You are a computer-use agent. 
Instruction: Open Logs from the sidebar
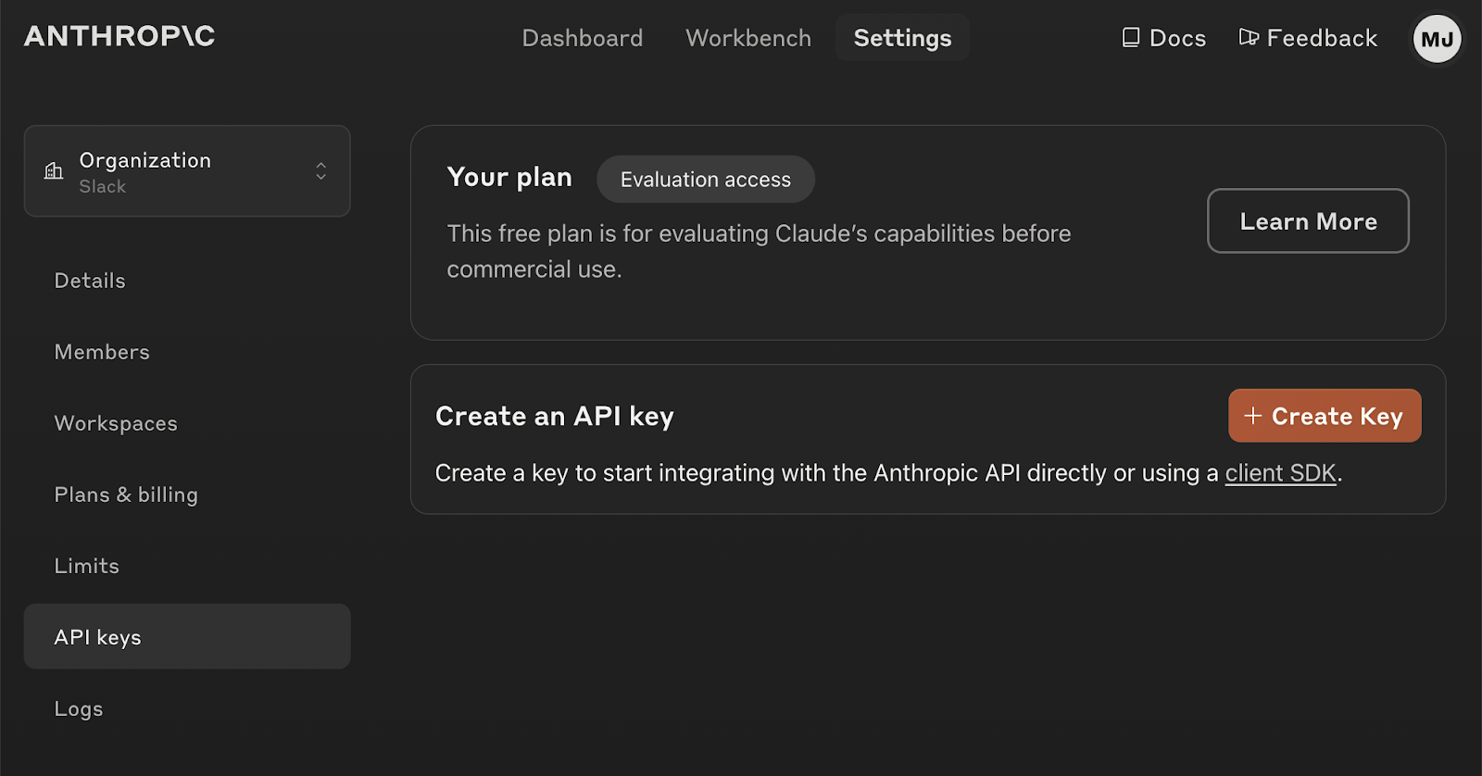tap(79, 708)
